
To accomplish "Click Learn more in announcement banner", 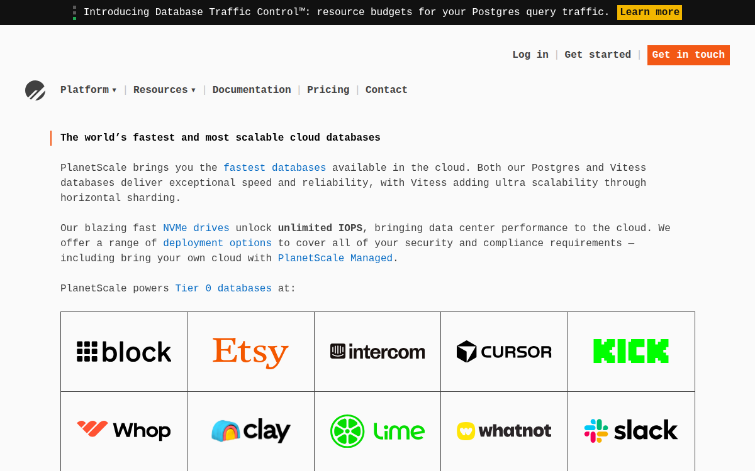I will click(649, 13).
